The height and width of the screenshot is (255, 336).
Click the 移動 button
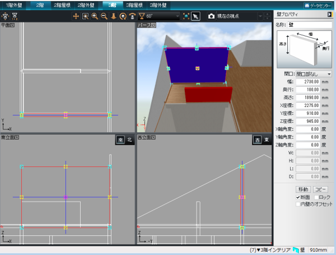[303, 189]
